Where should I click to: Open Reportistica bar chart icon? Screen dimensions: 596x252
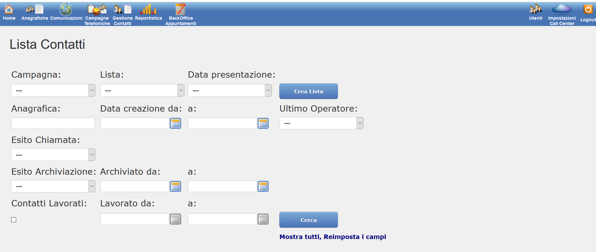click(148, 10)
